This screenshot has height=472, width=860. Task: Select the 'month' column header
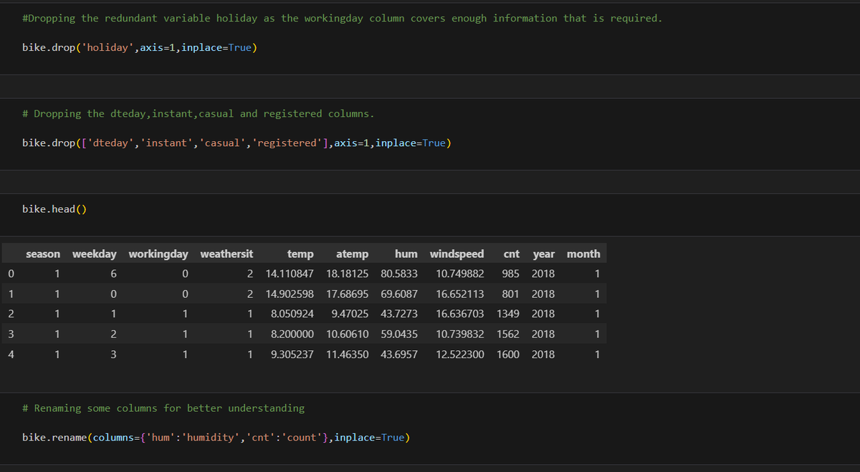583,254
